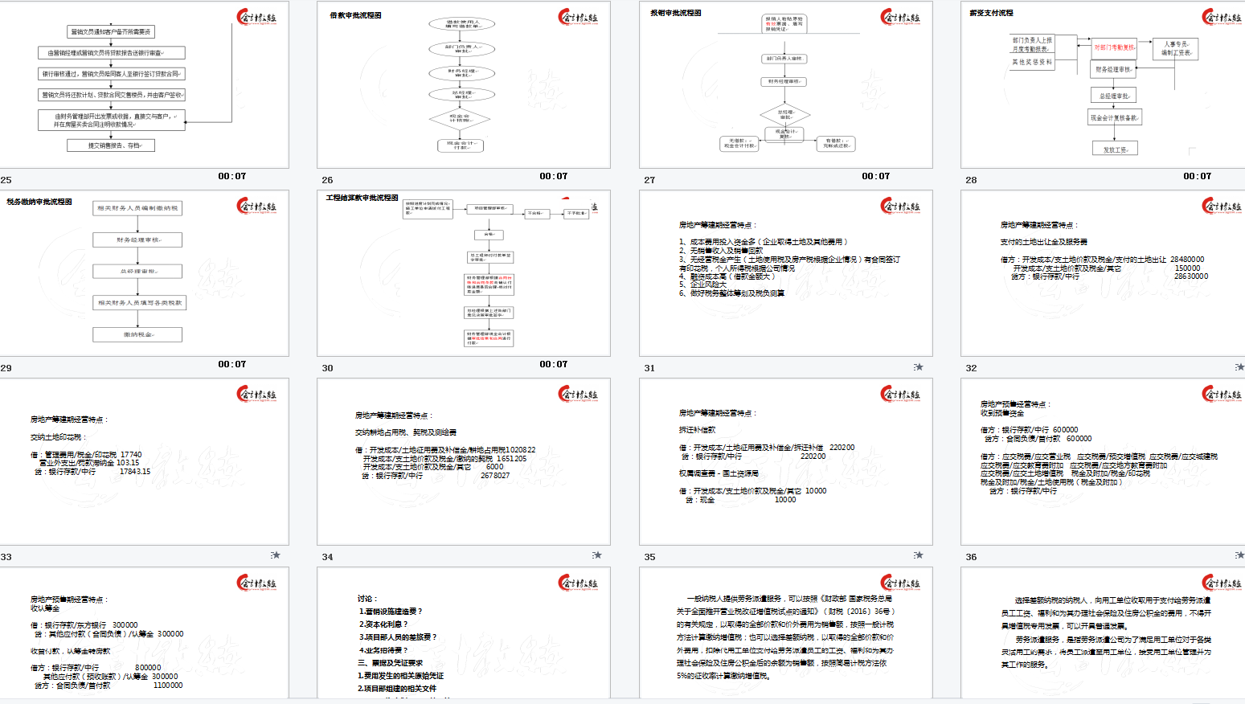The height and width of the screenshot is (704, 1245).
Task: Select the 交纳土地印花税 slide thumbnail
Action: (144, 461)
